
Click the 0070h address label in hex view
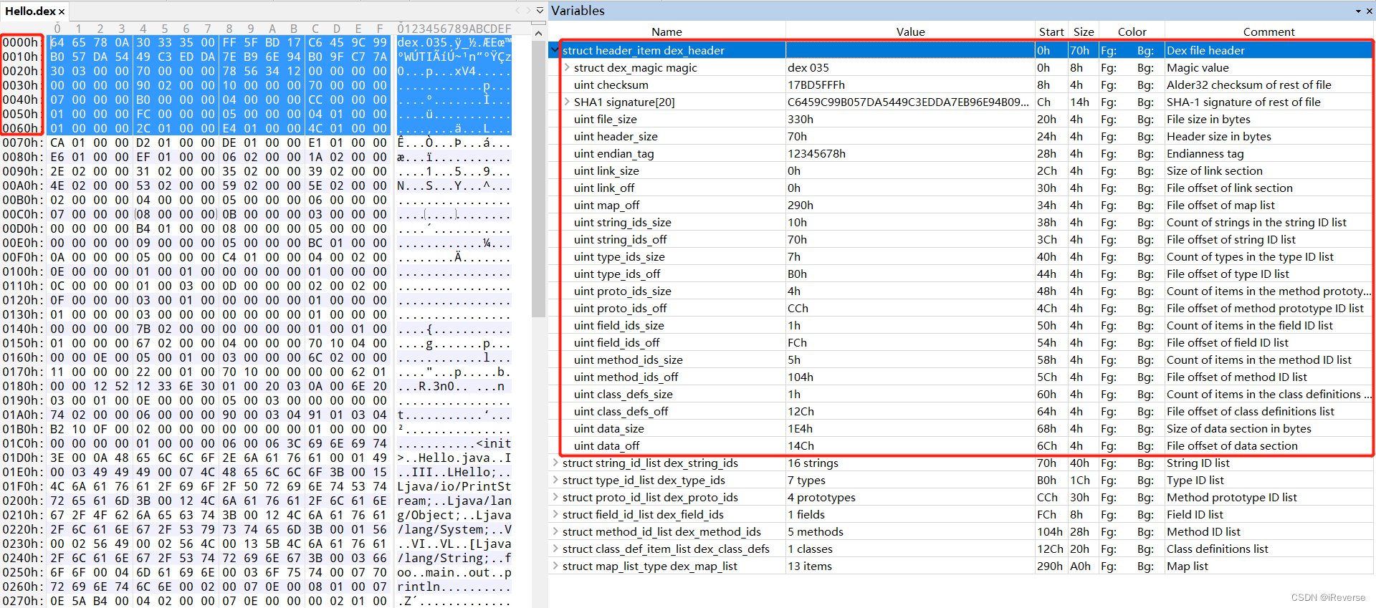(22, 143)
